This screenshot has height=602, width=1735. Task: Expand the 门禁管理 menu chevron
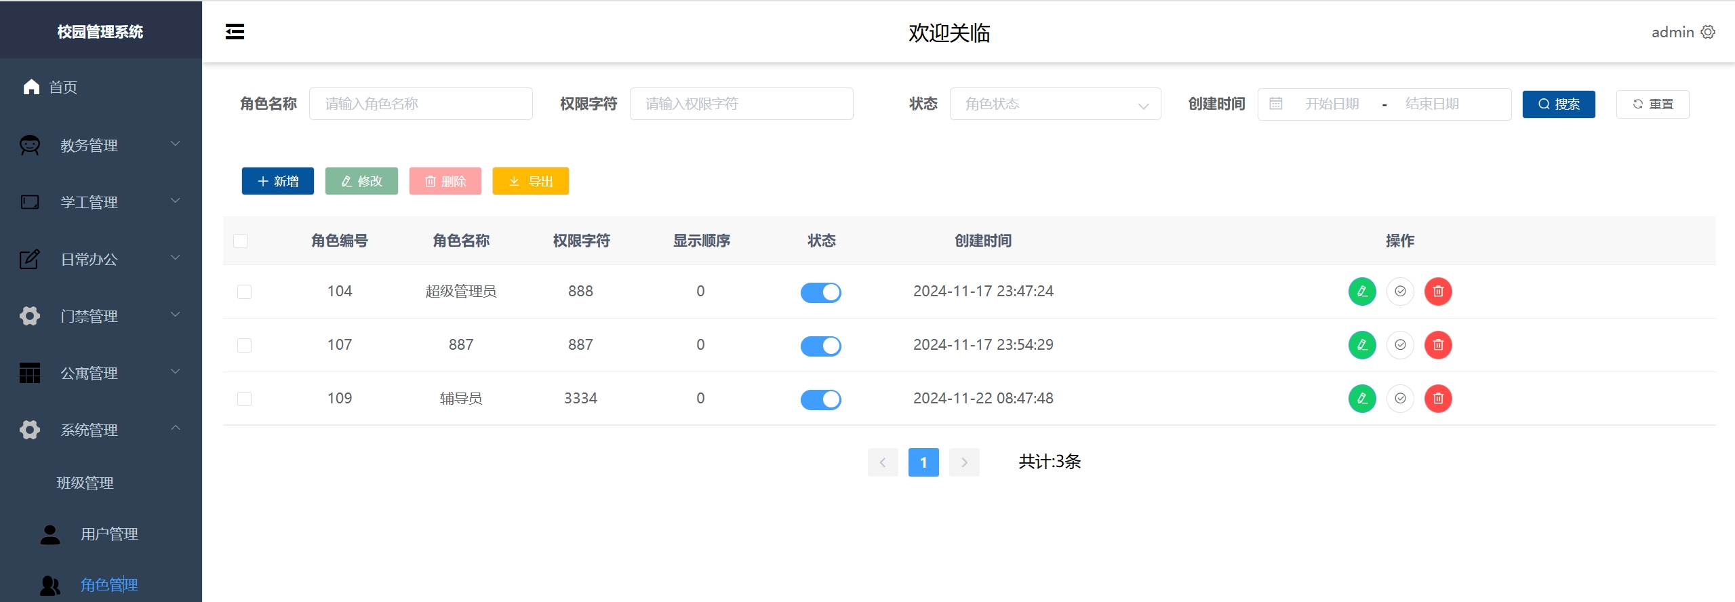(x=176, y=315)
